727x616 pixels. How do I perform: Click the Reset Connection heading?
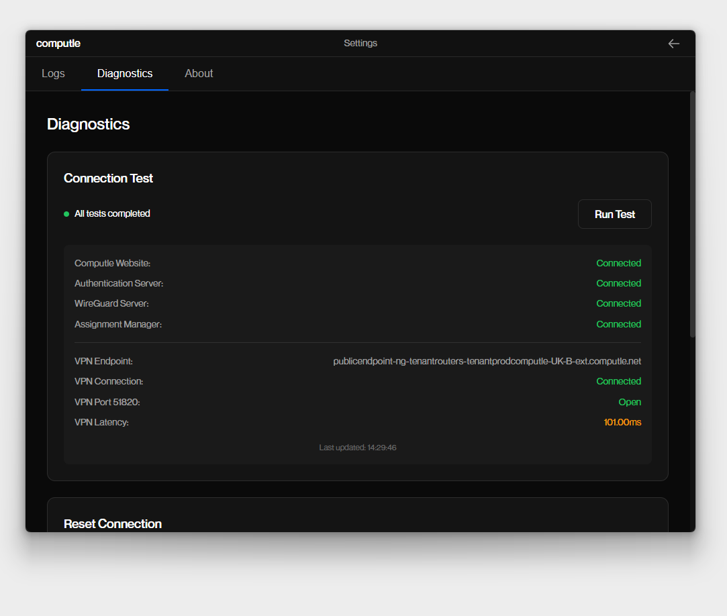(x=113, y=524)
